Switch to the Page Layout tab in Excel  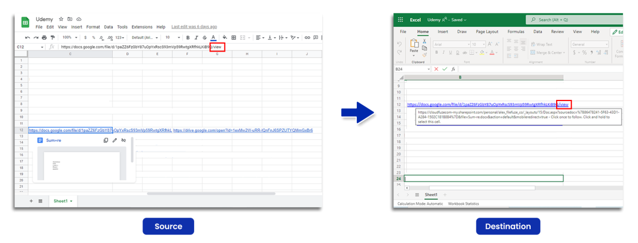486,32
